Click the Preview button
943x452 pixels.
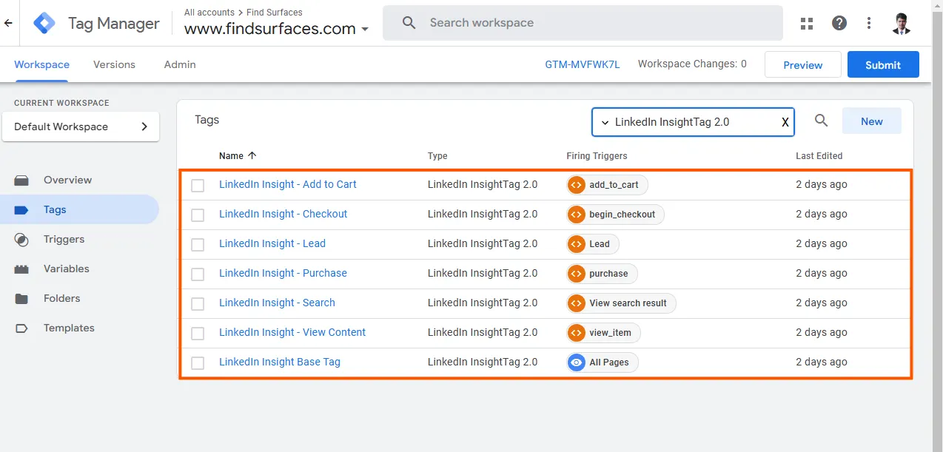tap(803, 64)
